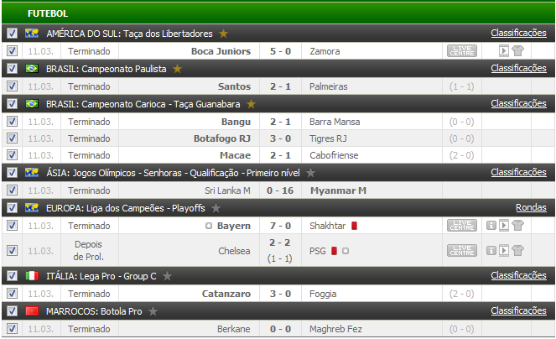The image size is (556, 339).
Task: Star the Campeonato Paulista league
Action: coord(177,69)
